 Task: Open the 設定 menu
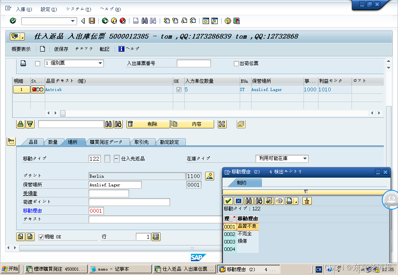coord(48,9)
